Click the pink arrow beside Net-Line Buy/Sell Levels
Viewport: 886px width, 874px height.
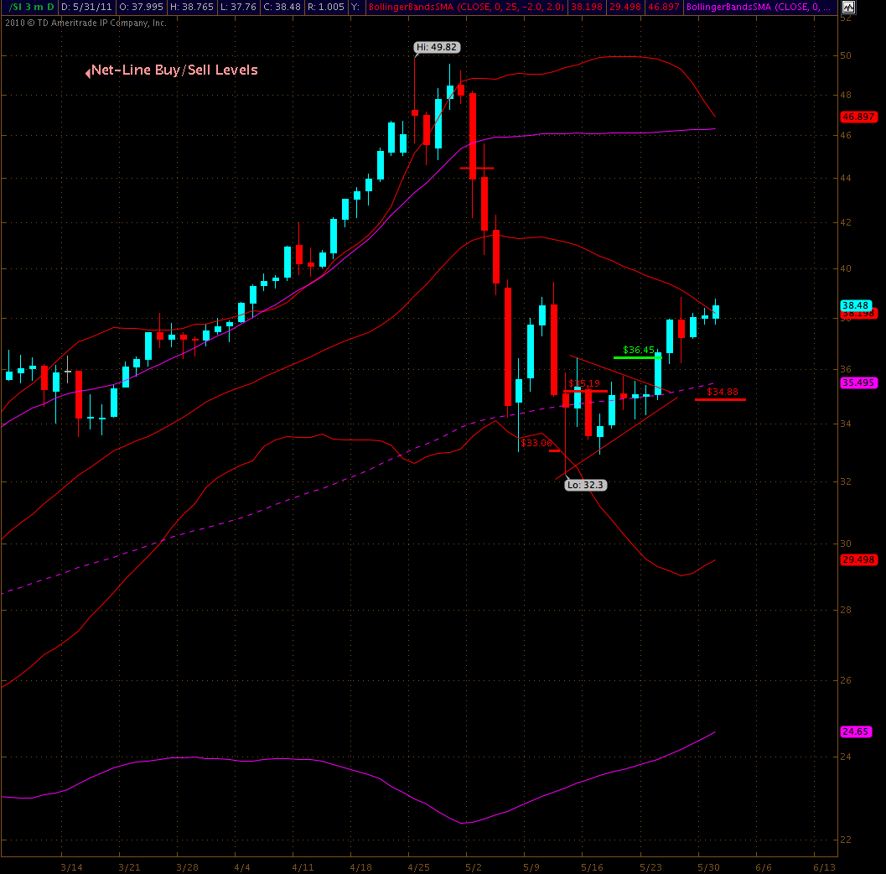tap(87, 73)
